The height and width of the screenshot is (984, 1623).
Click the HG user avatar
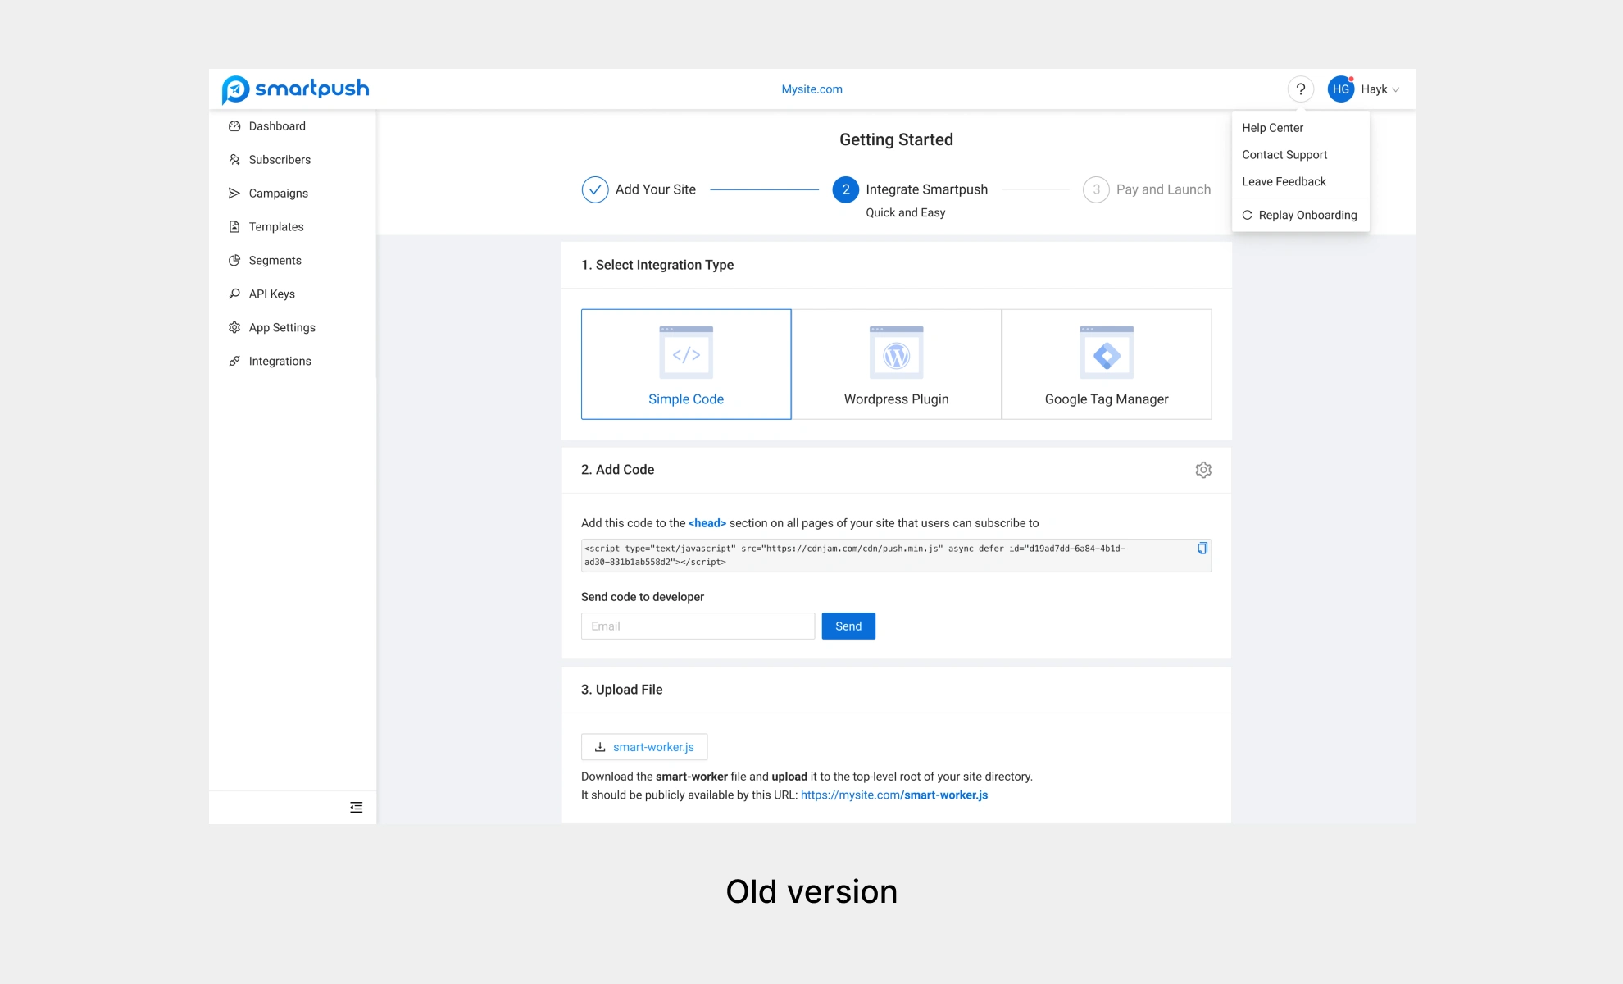[x=1341, y=89]
